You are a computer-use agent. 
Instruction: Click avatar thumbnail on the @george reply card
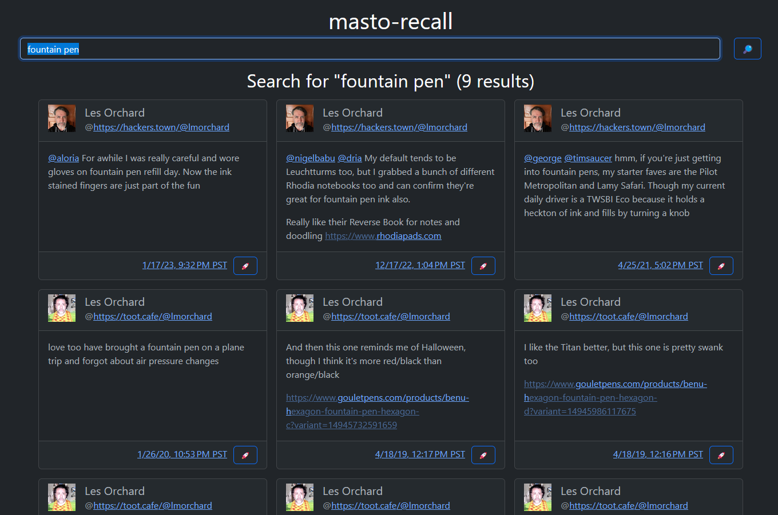538,119
